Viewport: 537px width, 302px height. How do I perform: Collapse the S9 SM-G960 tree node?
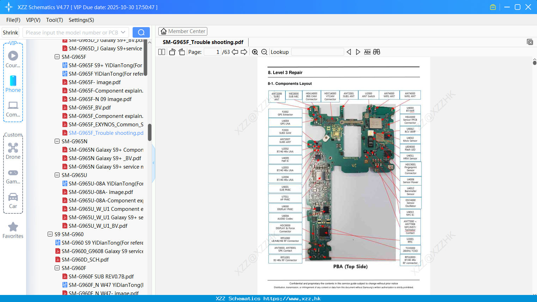(50, 234)
